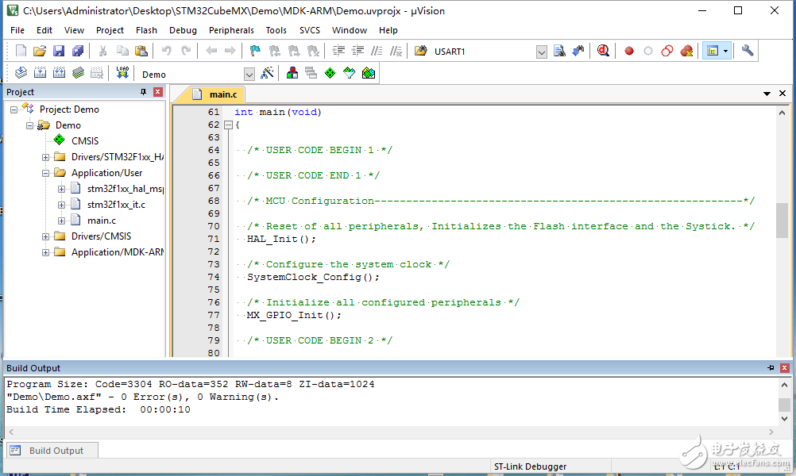Image resolution: width=796 pixels, height=476 pixels.
Task: Toggle a bookmark with the flag icon
Action: point(255,51)
